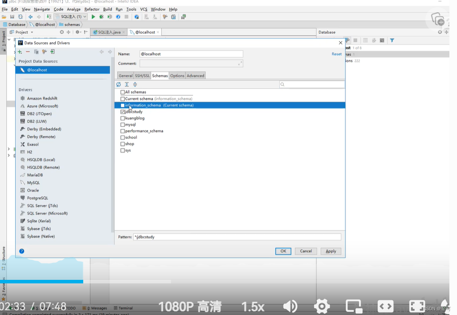Duplicate the data source with copy icon
The width and height of the screenshot is (457, 315).
click(x=36, y=52)
